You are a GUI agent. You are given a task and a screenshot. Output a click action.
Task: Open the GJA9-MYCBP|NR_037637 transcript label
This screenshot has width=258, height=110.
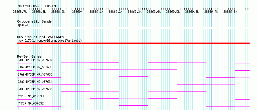tap(35, 60)
